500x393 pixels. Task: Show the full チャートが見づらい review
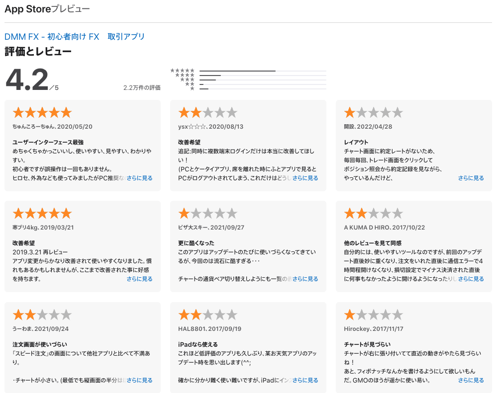pos(471,380)
